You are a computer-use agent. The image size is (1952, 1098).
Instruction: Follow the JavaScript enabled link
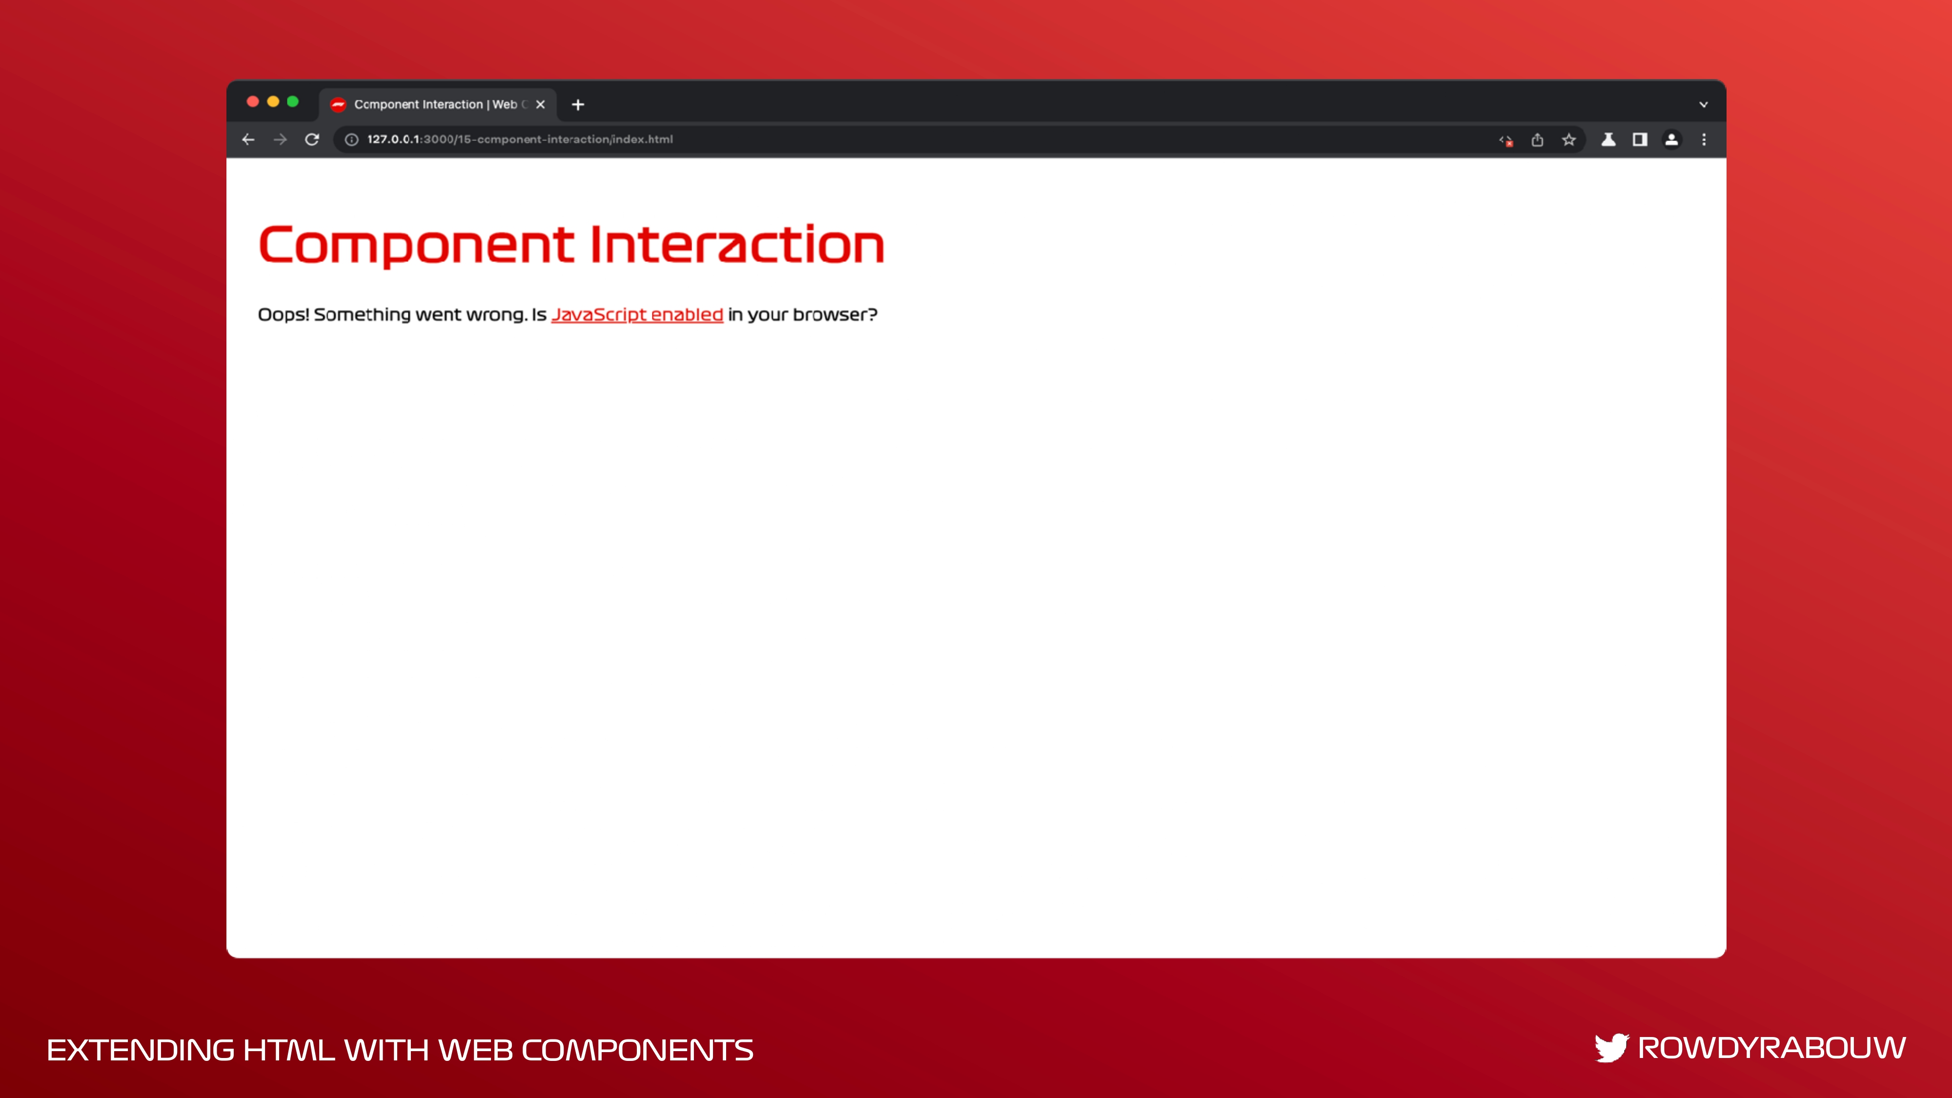click(636, 314)
